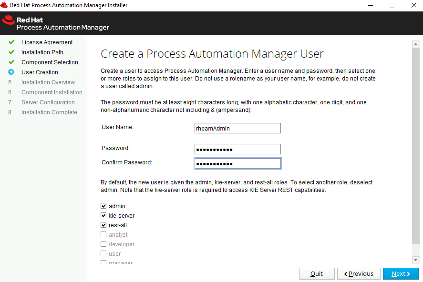This screenshot has height=282, width=423.
Task: Uncheck the rest-all role checkbox
Action: point(103,225)
